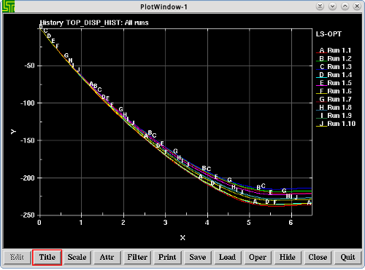Click the window shade icon in title bar
The width and height of the screenshot is (365, 270).
(320, 7)
